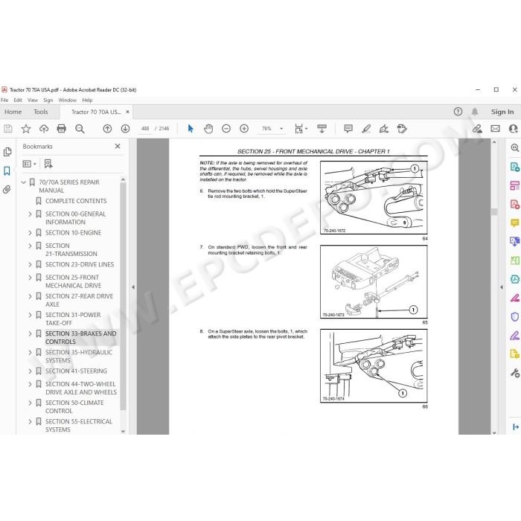This screenshot has width=521, height=521.
Task: Open COMPLETE CONTENTS bookmark
Action: [x=76, y=201]
